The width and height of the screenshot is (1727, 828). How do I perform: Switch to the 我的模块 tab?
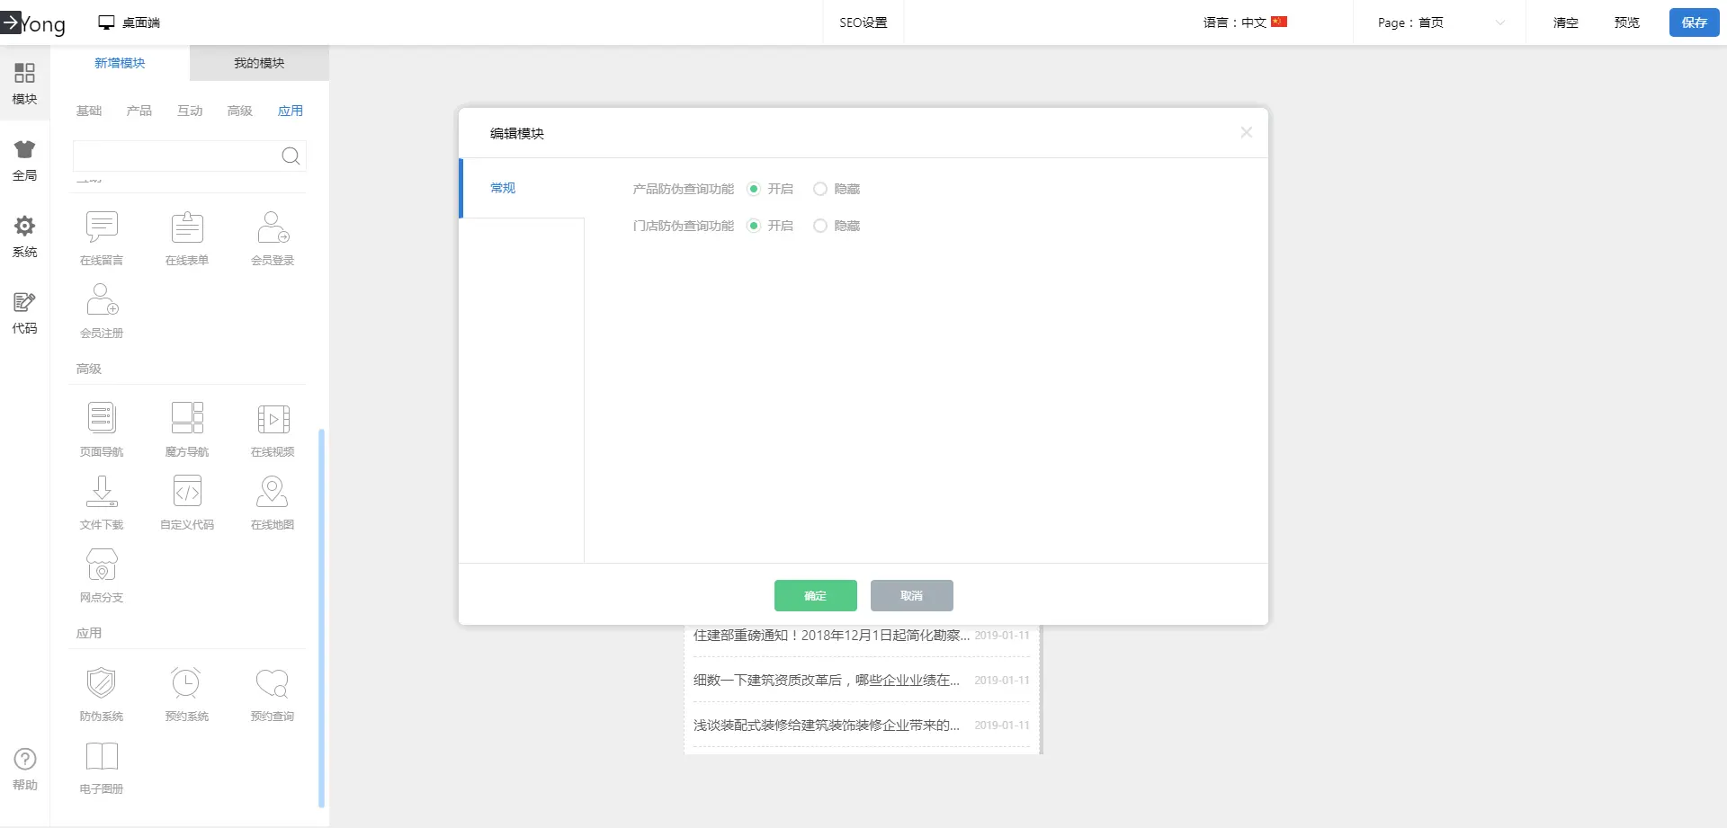pos(259,63)
